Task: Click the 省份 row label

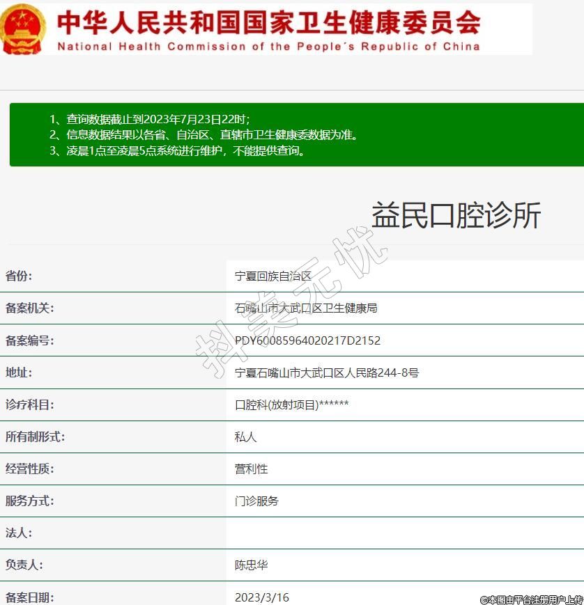Action: pyautogui.click(x=19, y=276)
